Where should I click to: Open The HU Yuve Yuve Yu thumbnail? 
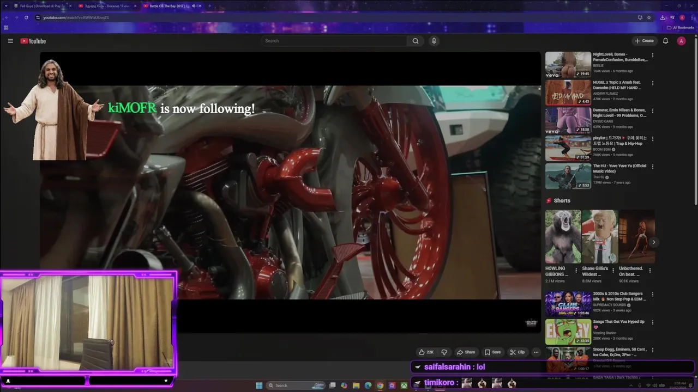point(568,176)
